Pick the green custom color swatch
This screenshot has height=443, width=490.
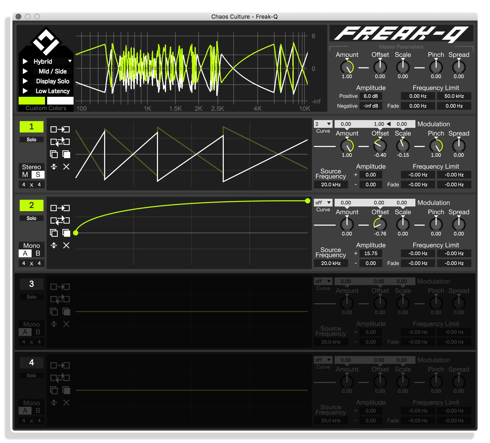pos(32,101)
